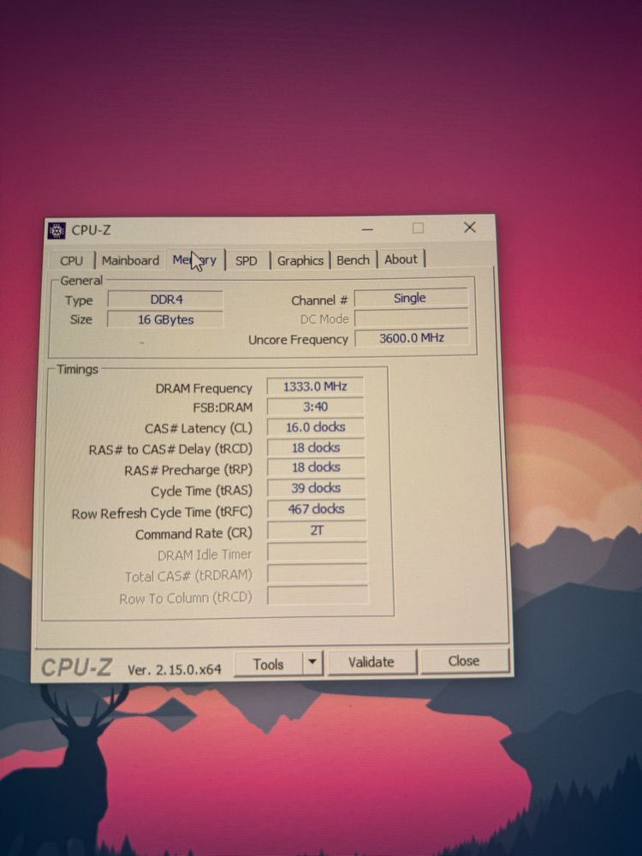This screenshot has width=642, height=856.
Task: Open the Mainboard tab
Action: 130,260
